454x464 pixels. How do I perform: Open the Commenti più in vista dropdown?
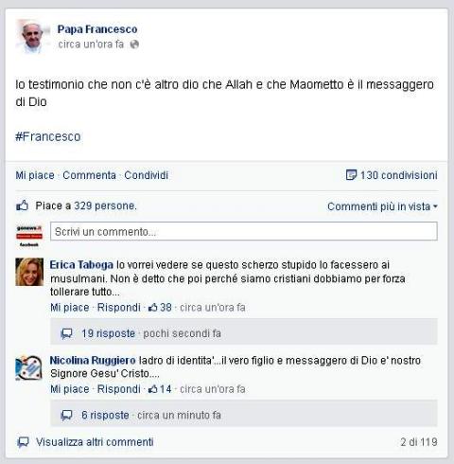(382, 206)
